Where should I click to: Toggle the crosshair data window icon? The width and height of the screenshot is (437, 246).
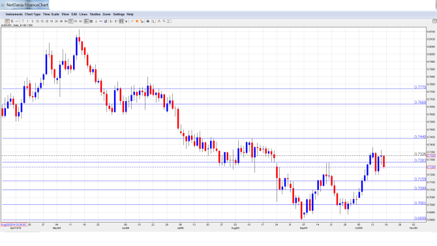tap(87, 21)
